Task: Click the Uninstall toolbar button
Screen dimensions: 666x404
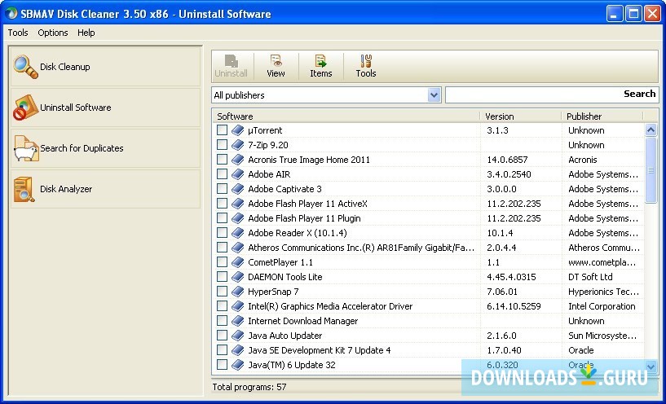Action: tap(231, 66)
